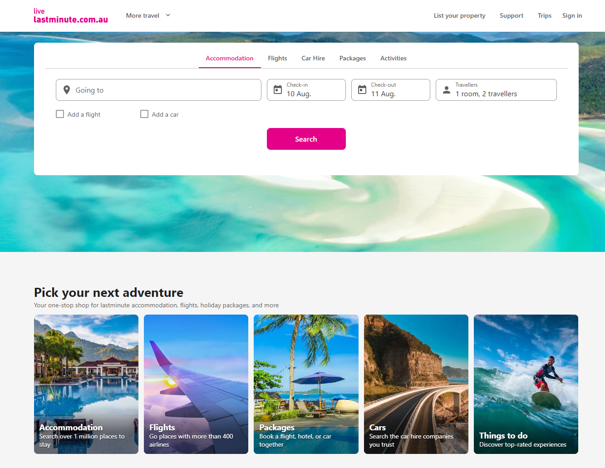The width and height of the screenshot is (605, 468).
Task: Tick the Add a car checkbox
Action: pos(144,114)
